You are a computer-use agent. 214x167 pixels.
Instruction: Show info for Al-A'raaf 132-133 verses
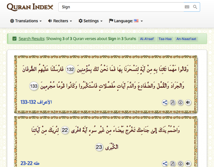point(180,102)
